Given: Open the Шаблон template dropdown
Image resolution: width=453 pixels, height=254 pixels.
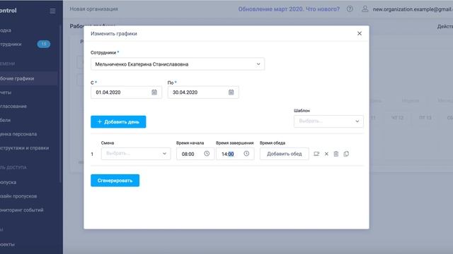Looking at the screenshot, I should (328, 121).
